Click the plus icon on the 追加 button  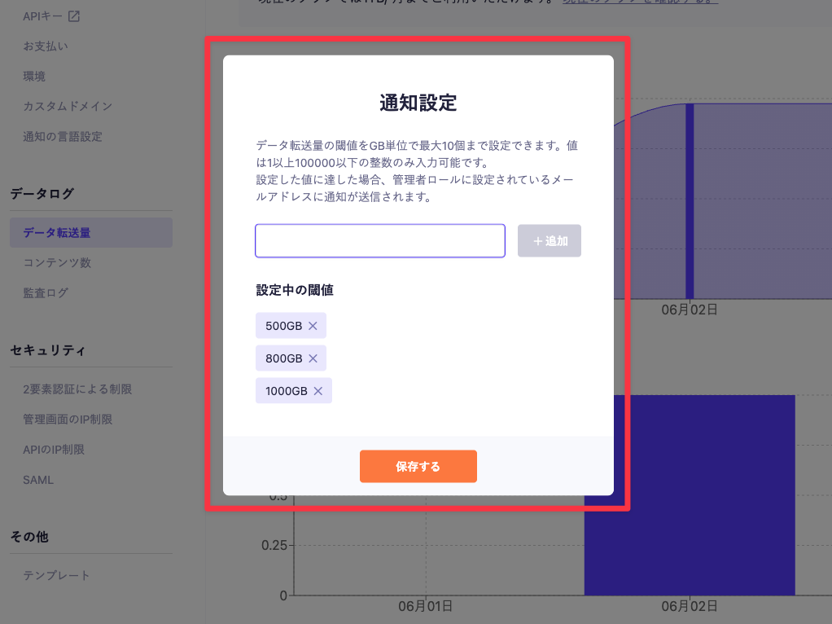pos(538,240)
